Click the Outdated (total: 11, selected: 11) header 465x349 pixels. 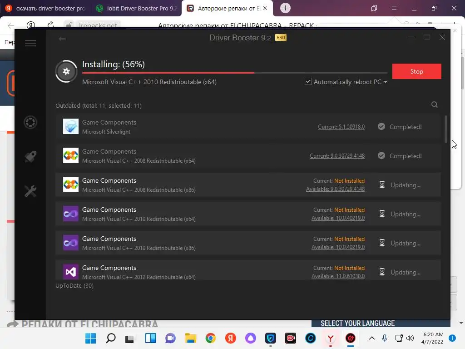click(99, 105)
